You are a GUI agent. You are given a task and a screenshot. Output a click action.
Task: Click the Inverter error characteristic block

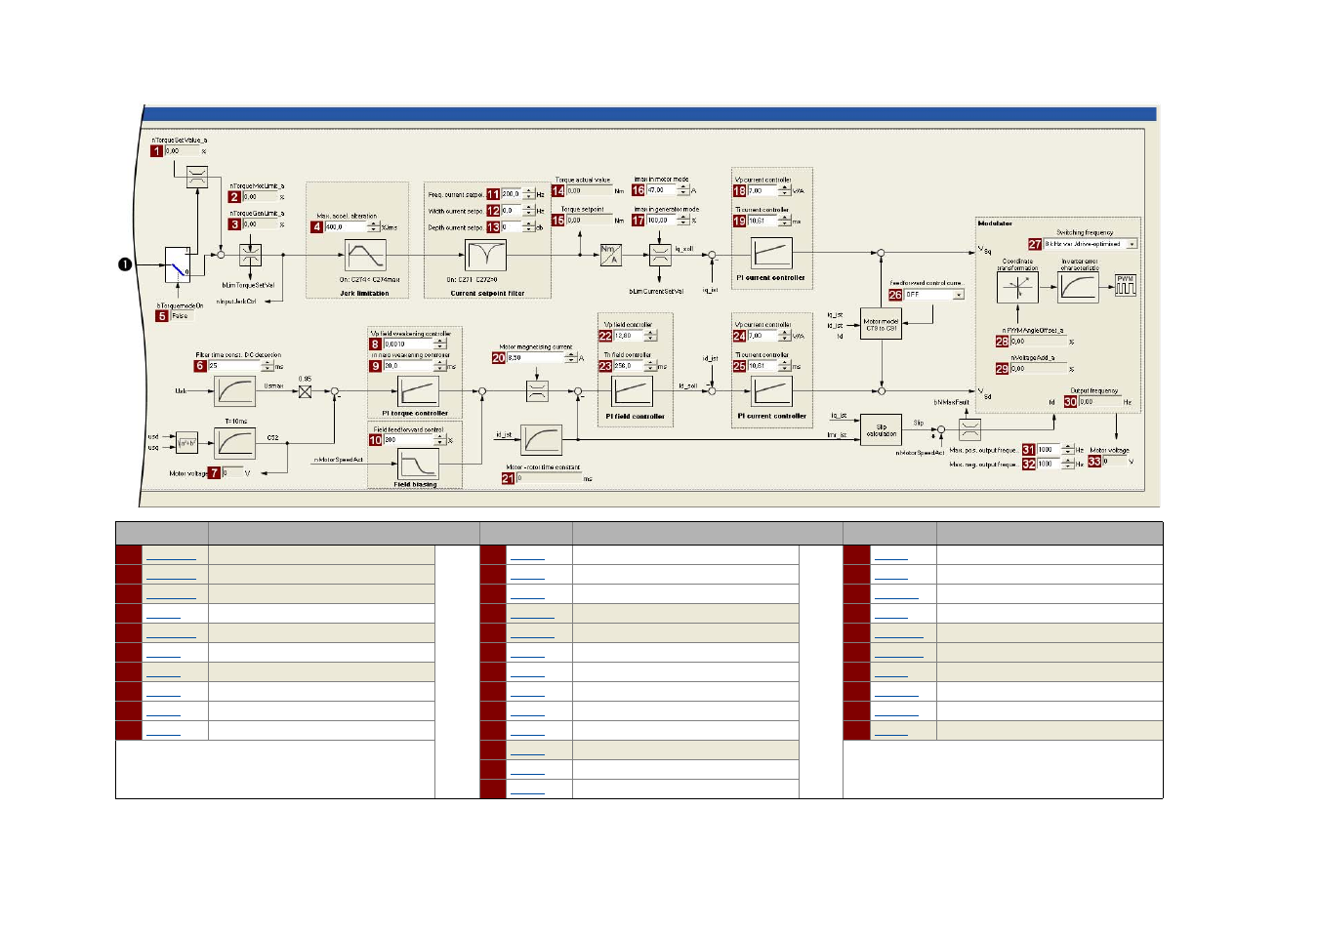(x=1078, y=287)
